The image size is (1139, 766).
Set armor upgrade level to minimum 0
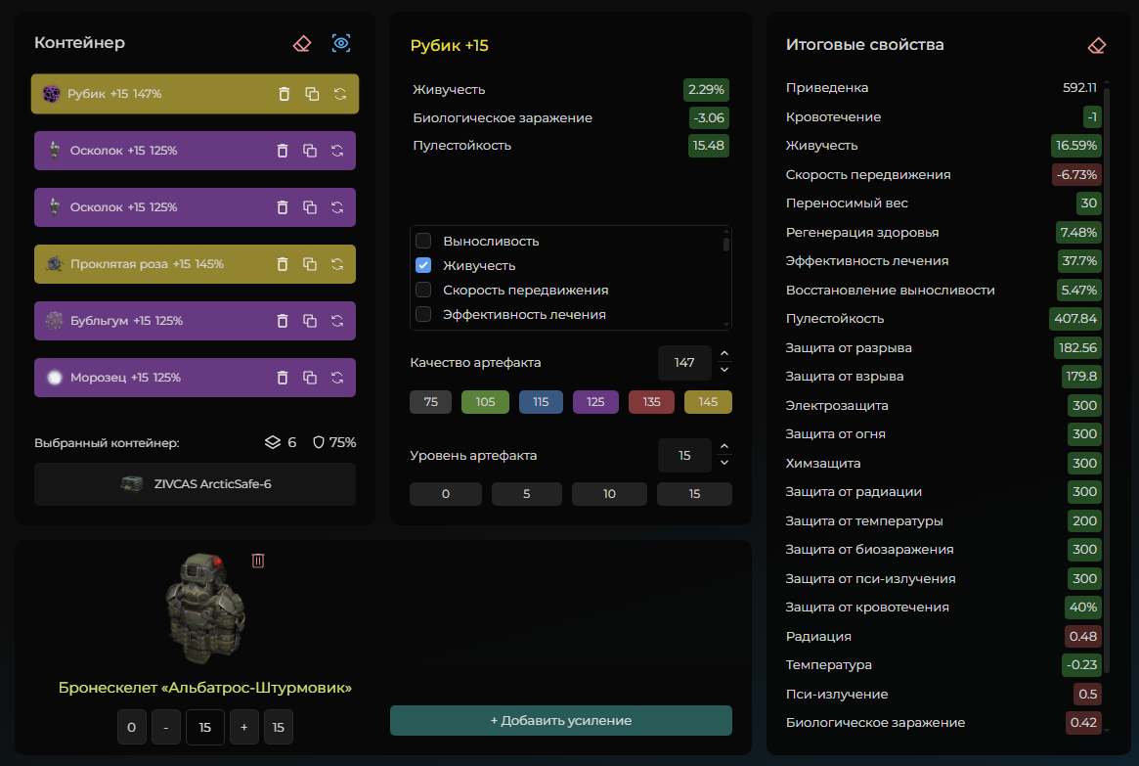(x=131, y=727)
